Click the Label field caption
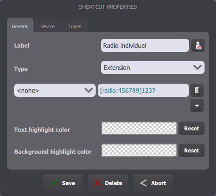 (22, 45)
